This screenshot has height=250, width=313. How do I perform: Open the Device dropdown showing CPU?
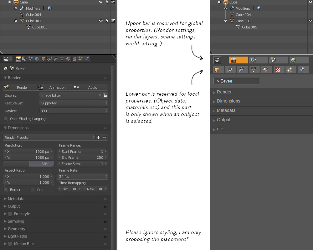[x=74, y=111]
